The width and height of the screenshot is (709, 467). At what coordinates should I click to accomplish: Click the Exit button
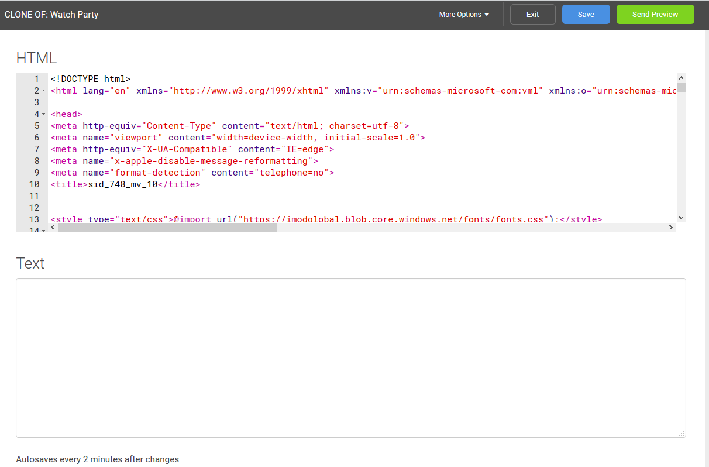pos(532,14)
